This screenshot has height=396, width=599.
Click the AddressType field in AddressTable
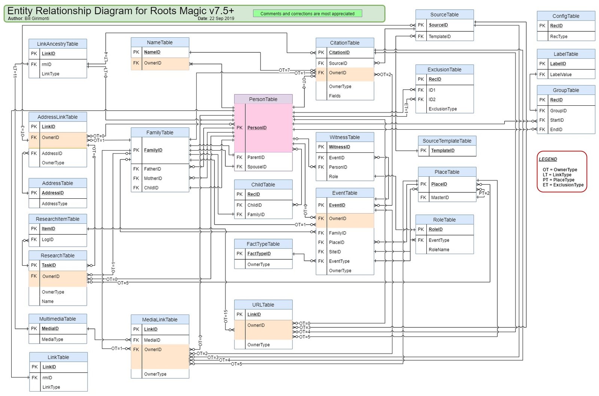click(55, 204)
